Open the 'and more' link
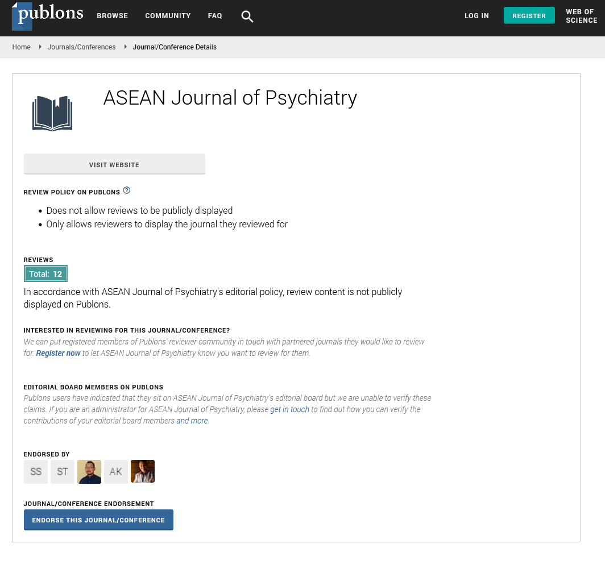 point(192,421)
